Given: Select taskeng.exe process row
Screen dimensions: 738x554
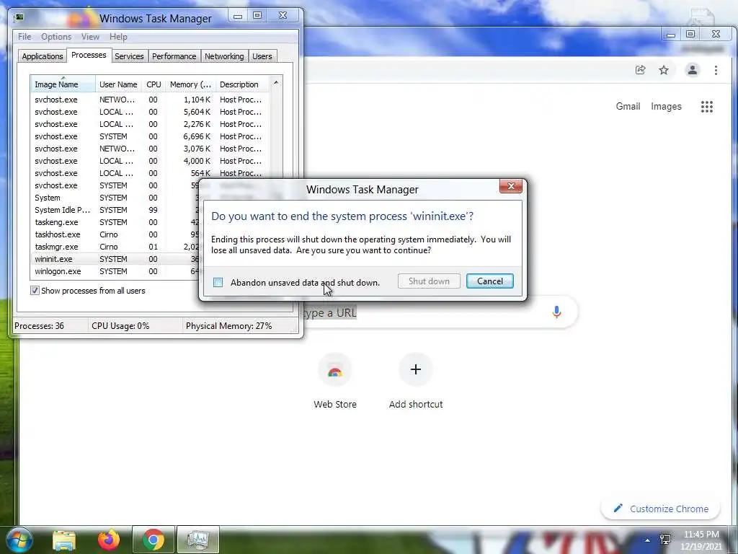Looking at the screenshot, I should pos(115,222).
